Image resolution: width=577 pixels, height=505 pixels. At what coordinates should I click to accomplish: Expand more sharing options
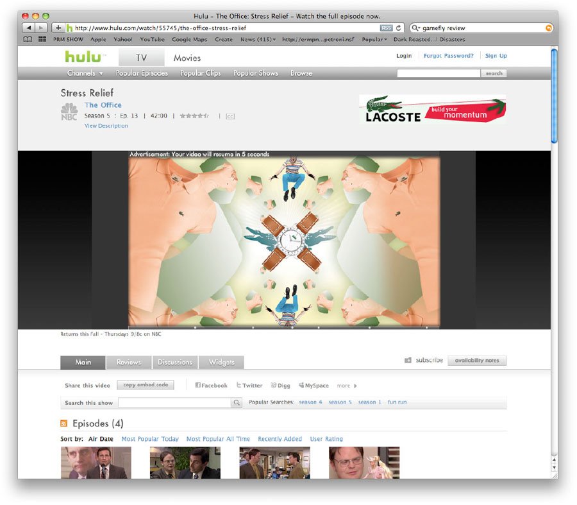click(347, 386)
